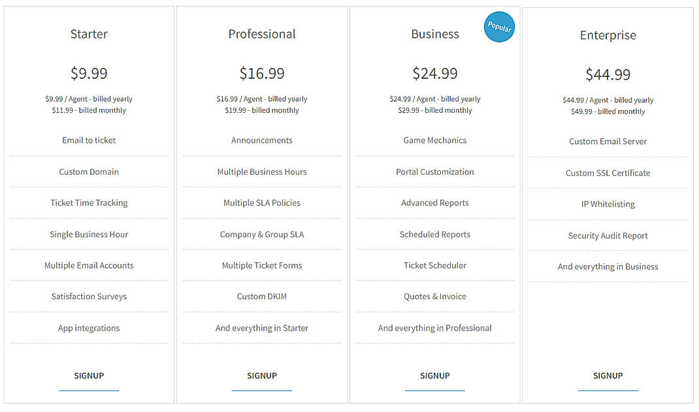Click the $16.99 Professional price
Viewport: 699px width, 412px height.
262,73
